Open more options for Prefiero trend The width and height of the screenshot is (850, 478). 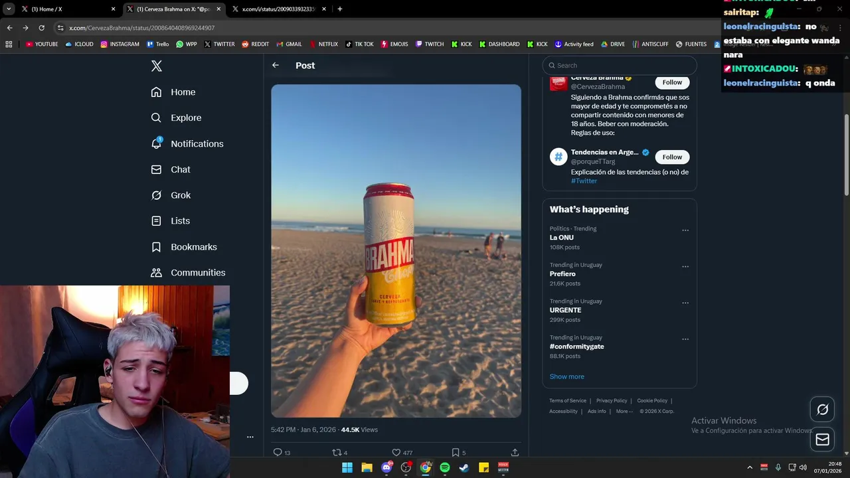pos(685,267)
